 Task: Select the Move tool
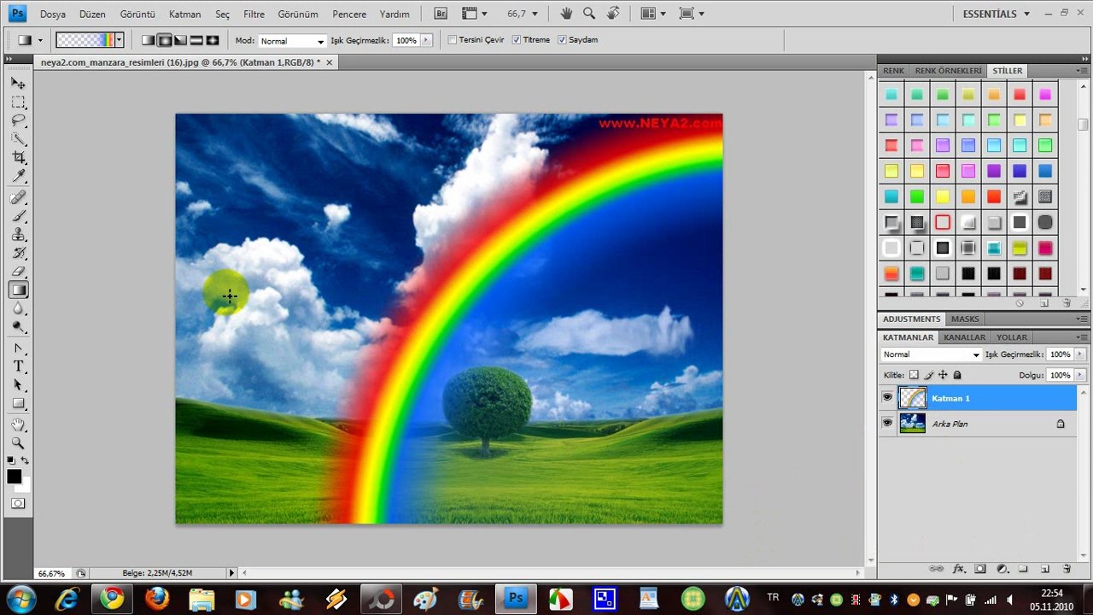(x=18, y=84)
